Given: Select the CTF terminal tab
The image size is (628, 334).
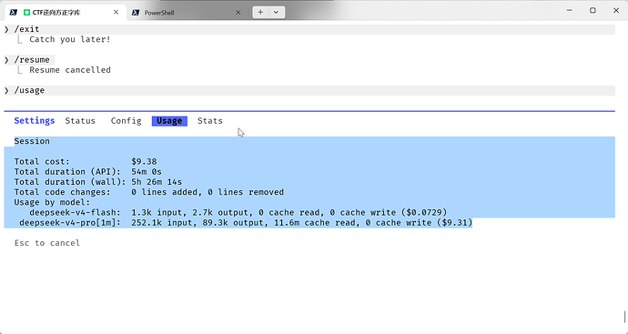Looking at the screenshot, I should tap(66, 13).
